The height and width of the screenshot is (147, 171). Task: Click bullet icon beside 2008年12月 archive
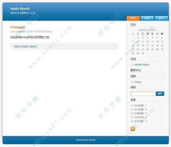pyautogui.click(x=132, y=65)
